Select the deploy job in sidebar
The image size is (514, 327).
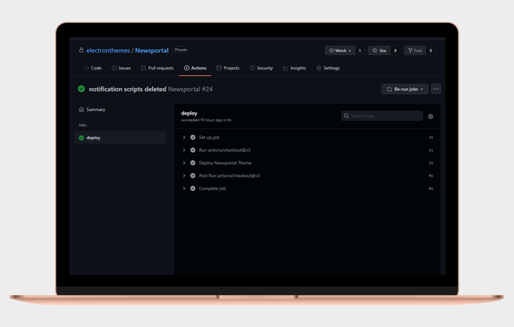[x=120, y=138]
